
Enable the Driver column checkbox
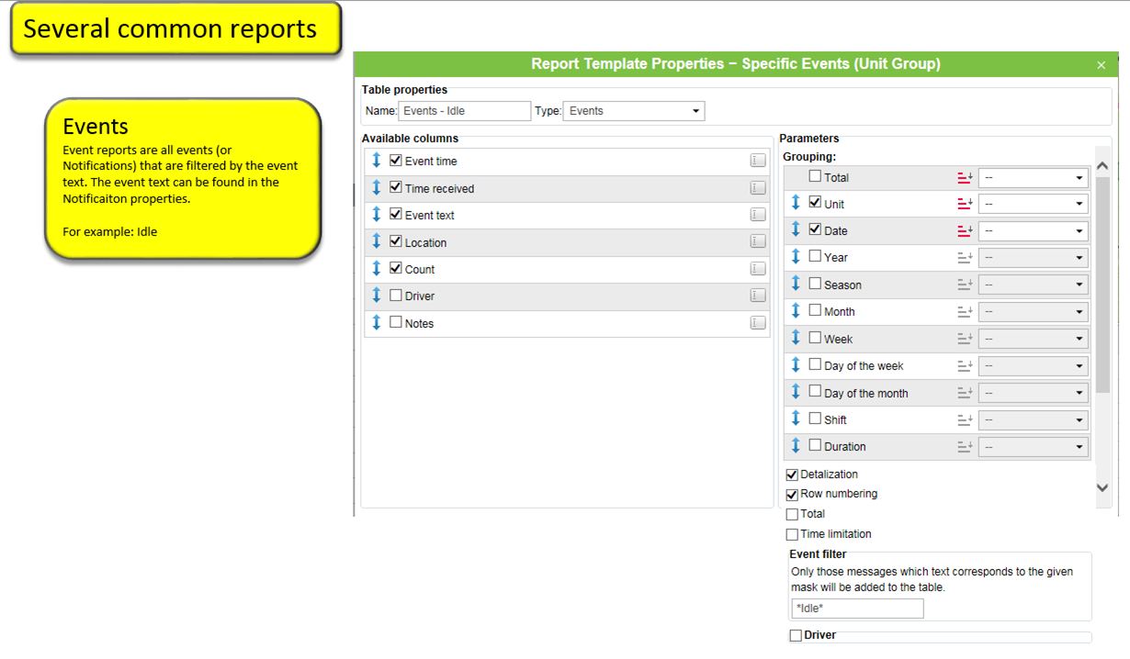pyautogui.click(x=396, y=296)
